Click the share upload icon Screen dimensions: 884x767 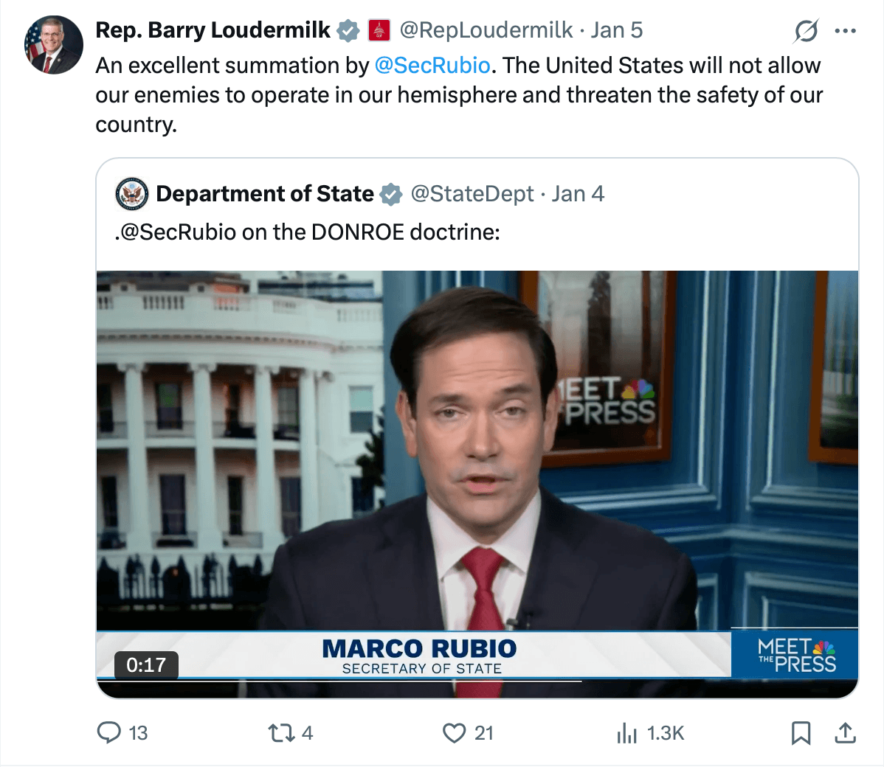[x=845, y=732]
